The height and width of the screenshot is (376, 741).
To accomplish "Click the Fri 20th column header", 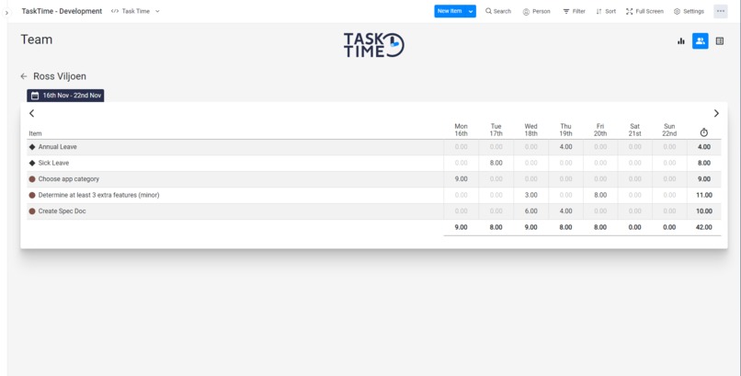I will pyautogui.click(x=600, y=130).
